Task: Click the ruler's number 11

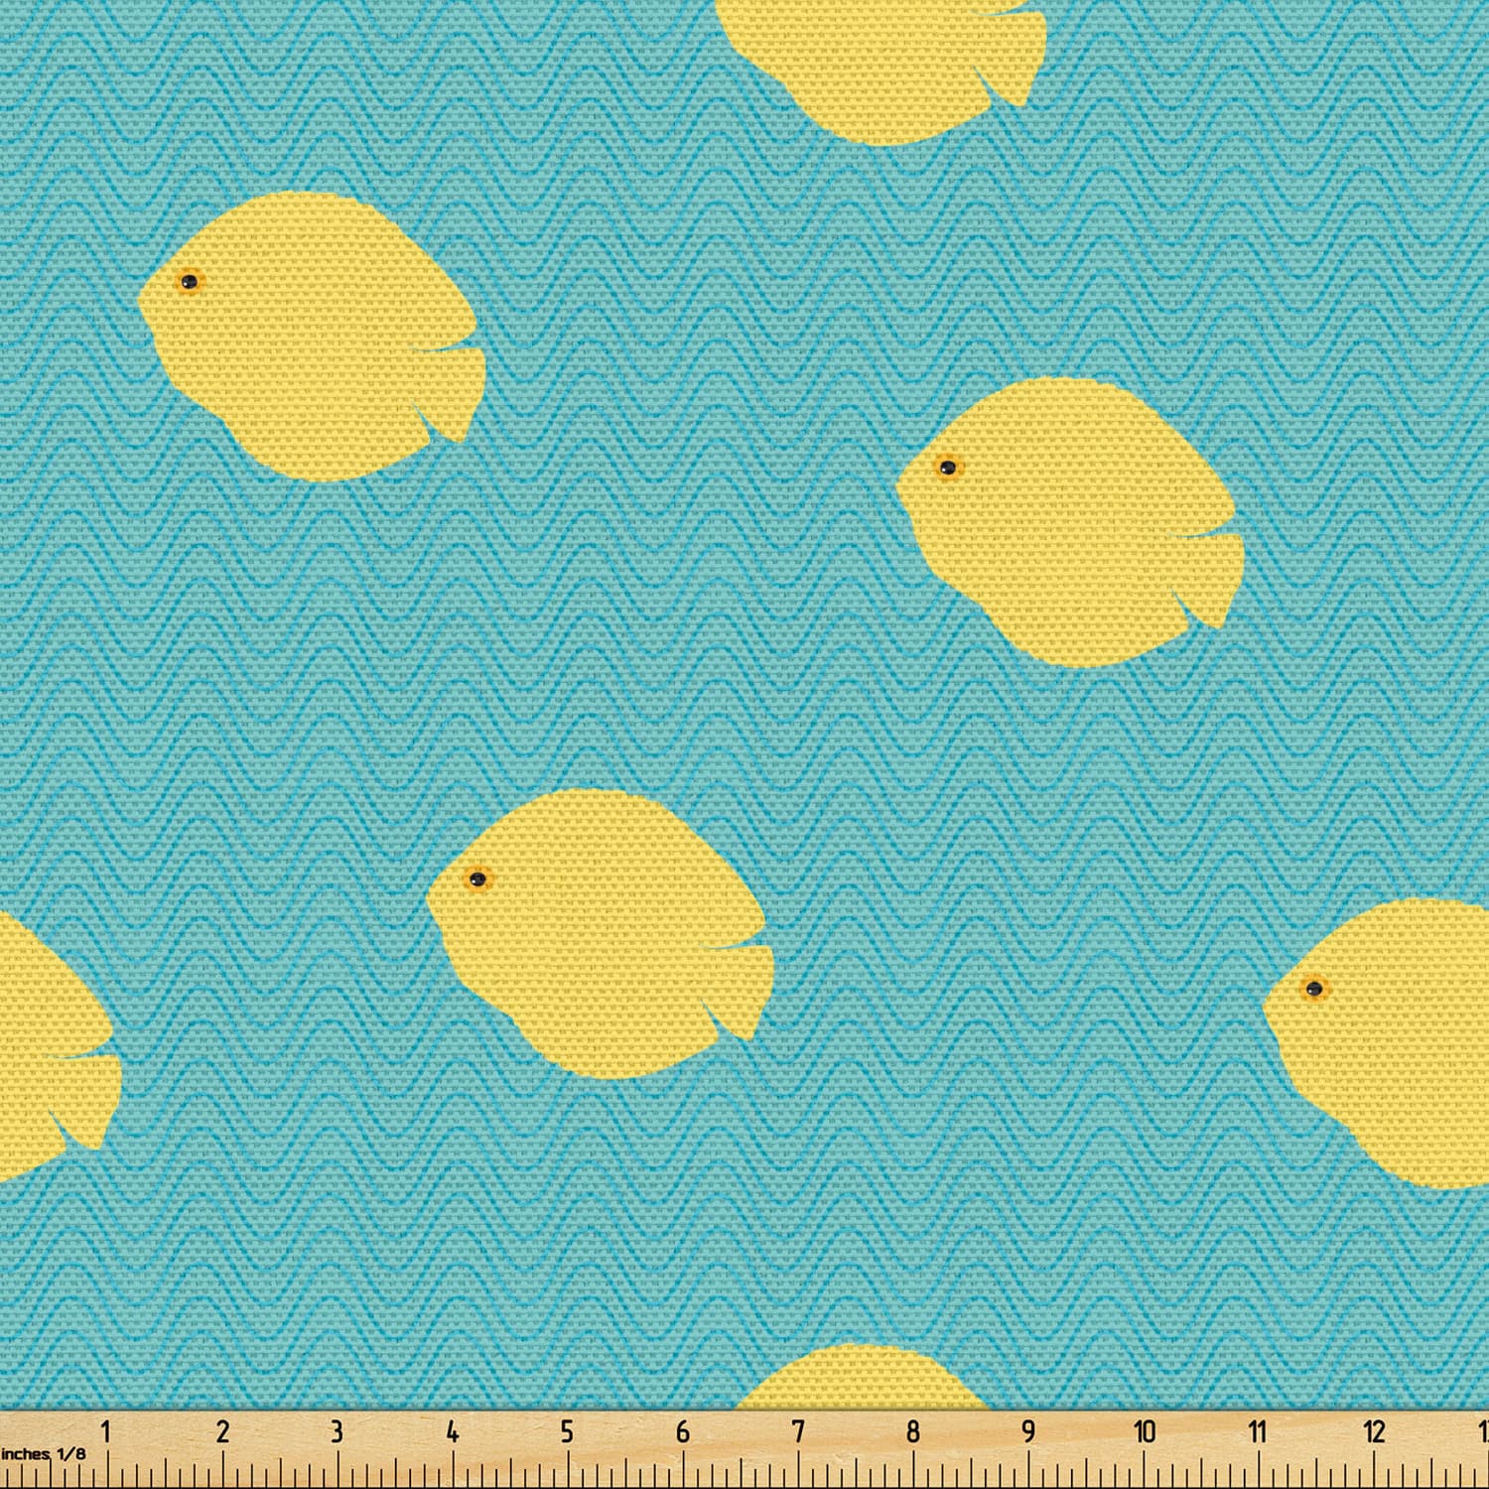Action: [1258, 1431]
